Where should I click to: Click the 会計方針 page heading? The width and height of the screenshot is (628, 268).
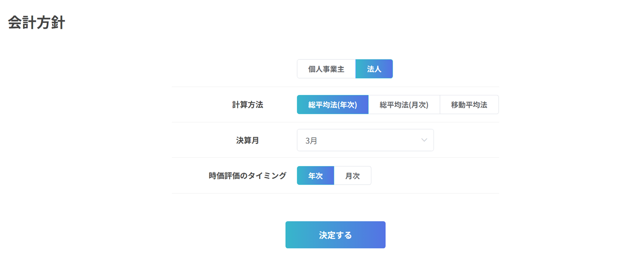(x=36, y=23)
